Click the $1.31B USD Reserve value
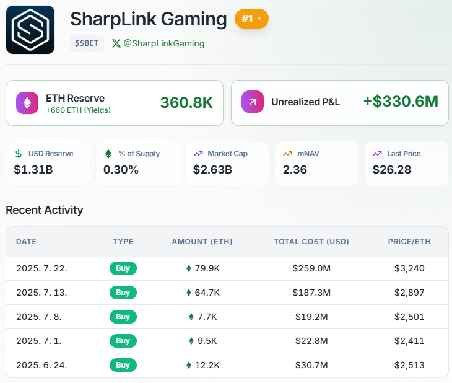This screenshot has height=383, width=452. coord(33,170)
